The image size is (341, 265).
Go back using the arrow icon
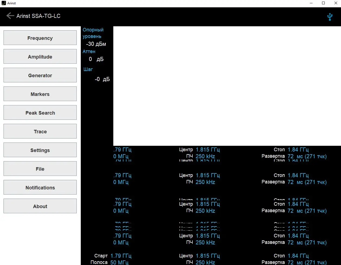(x=10, y=16)
